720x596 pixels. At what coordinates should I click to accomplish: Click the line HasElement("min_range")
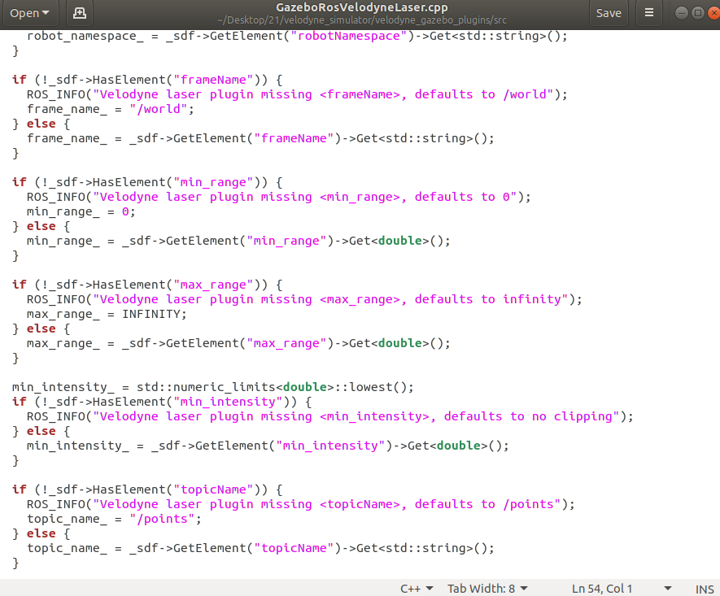tap(147, 183)
